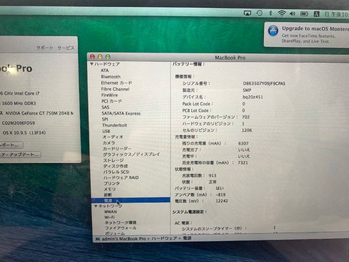Image resolution: width=349 pixels, height=262 pixels.
Task: Open the AirPlay display menu bar icon
Action: pos(247,14)
